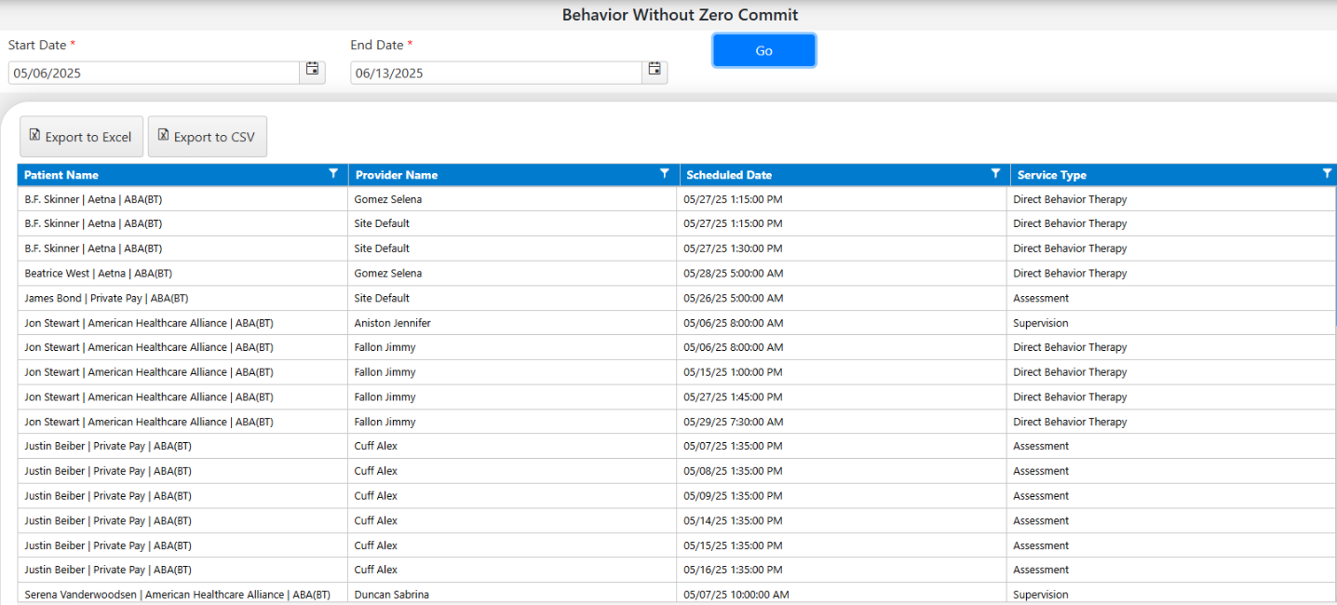Sort by Service Type column header

[x=1052, y=175]
